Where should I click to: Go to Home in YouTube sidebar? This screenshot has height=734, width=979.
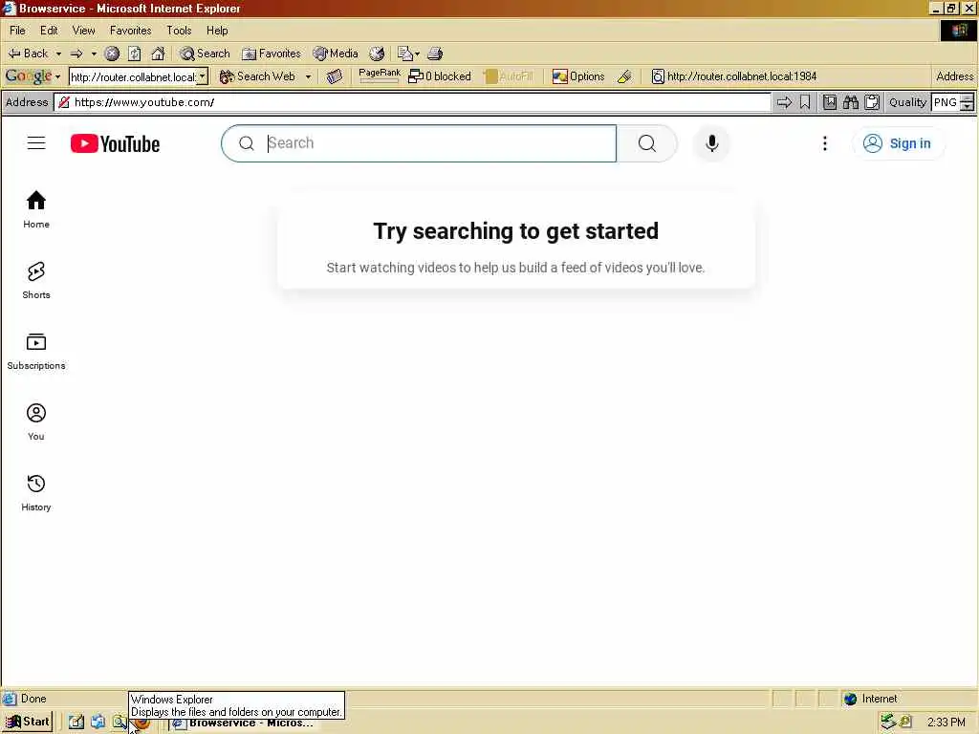(36, 209)
